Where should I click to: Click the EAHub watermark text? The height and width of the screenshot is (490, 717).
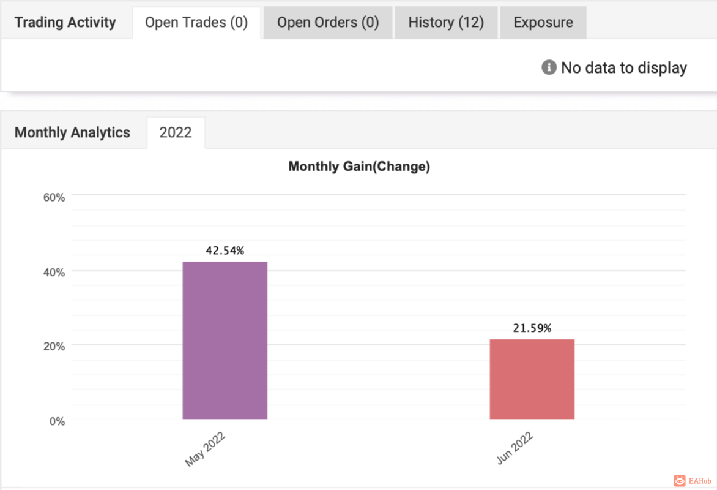[700, 481]
